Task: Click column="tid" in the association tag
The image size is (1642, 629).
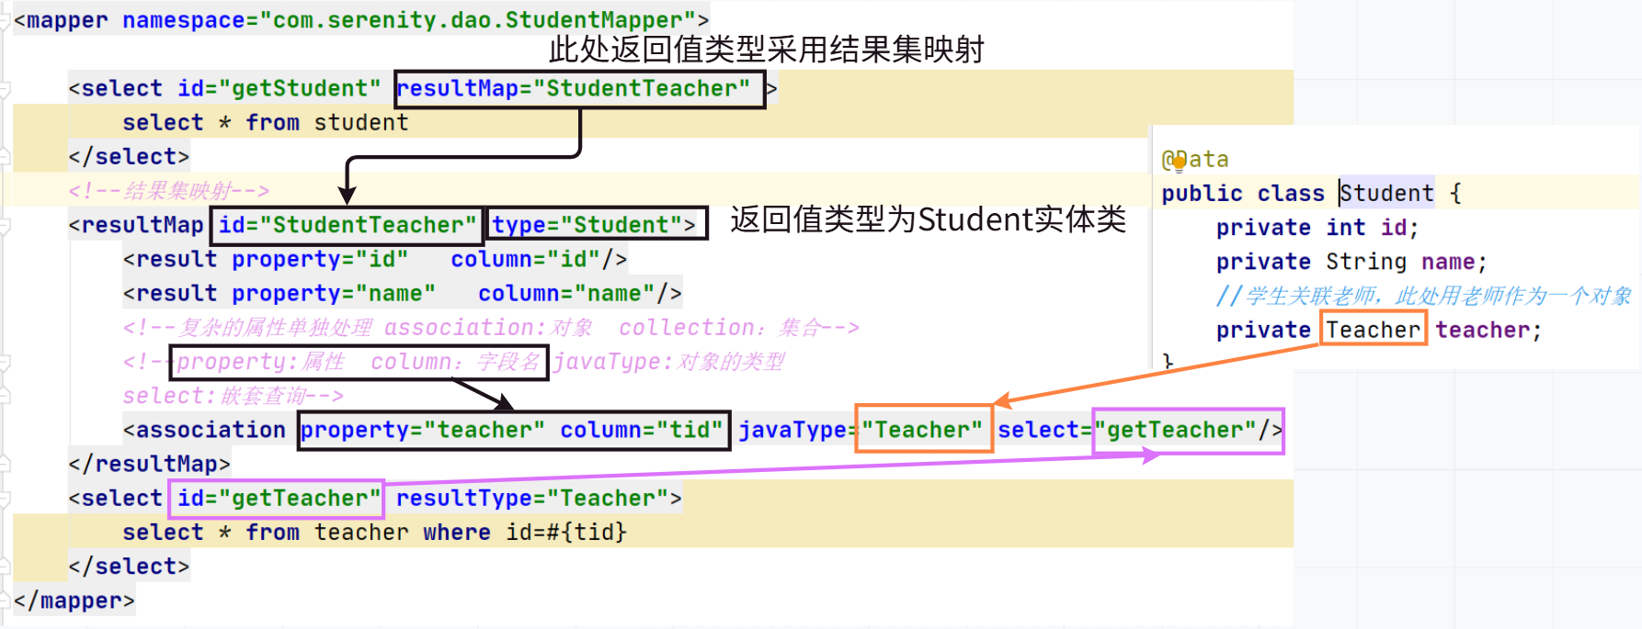Action: tap(642, 430)
